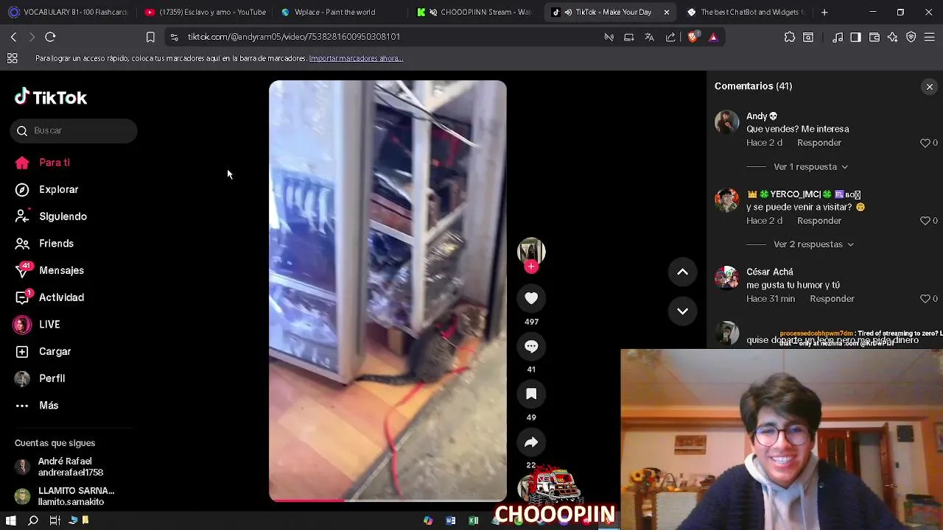Follow creator with red plus badge
This screenshot has height=530, width=943.
pyautogui.click(x=531, y=266)
